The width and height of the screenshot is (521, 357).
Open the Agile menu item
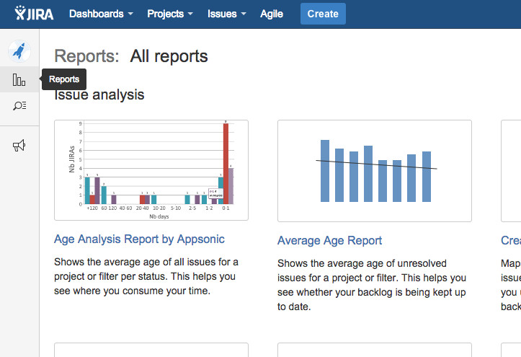tap(272, 14)
